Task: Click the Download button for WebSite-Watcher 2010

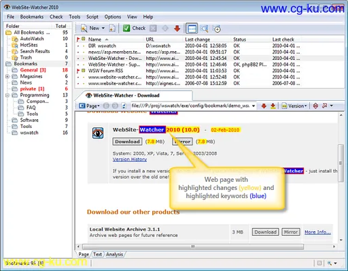Action: click(127, 142)
